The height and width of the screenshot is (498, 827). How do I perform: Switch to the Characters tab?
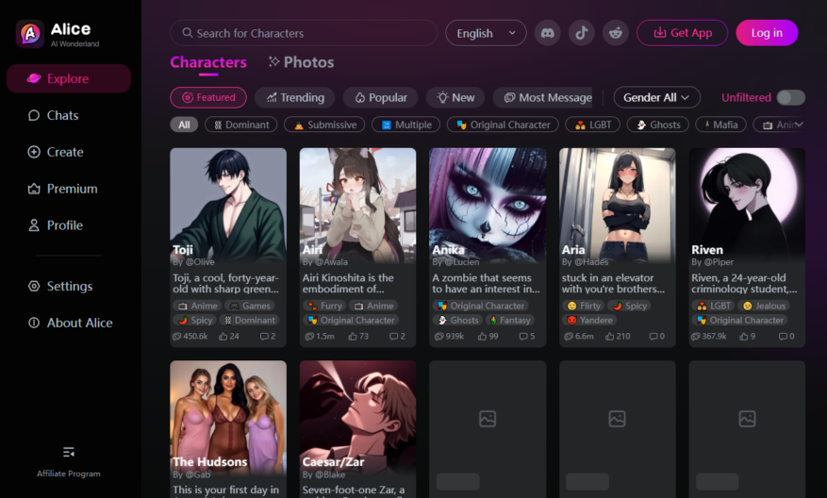click(x=208, y=62)
